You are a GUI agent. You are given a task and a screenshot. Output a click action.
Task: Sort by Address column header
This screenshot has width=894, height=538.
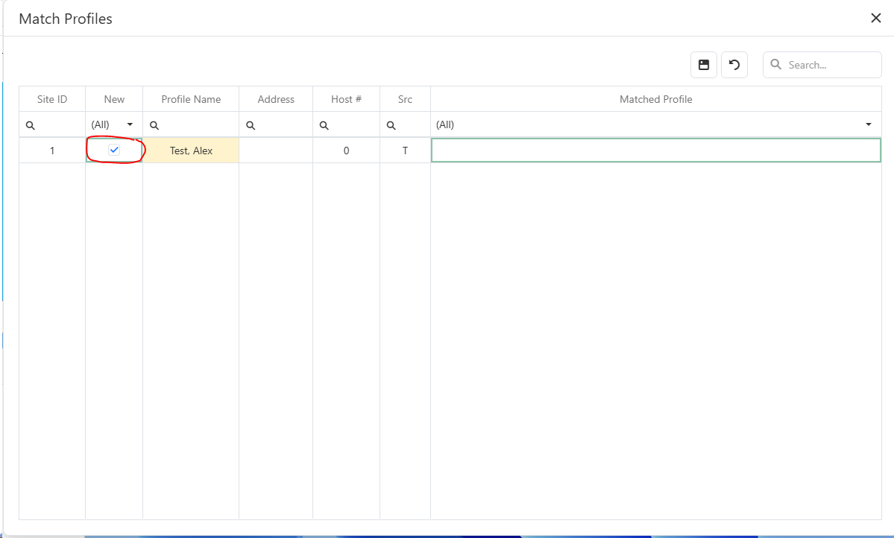[x=276, y=99]
